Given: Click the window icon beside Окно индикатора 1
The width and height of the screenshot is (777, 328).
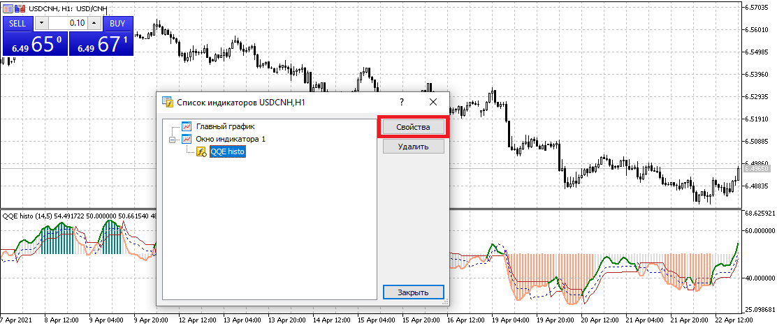Looking at the screenshot, I should coord(187,140).
